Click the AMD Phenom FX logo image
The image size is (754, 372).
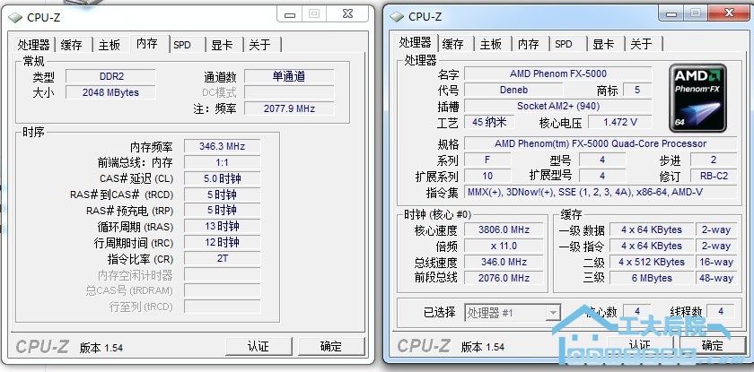(697, 99)
